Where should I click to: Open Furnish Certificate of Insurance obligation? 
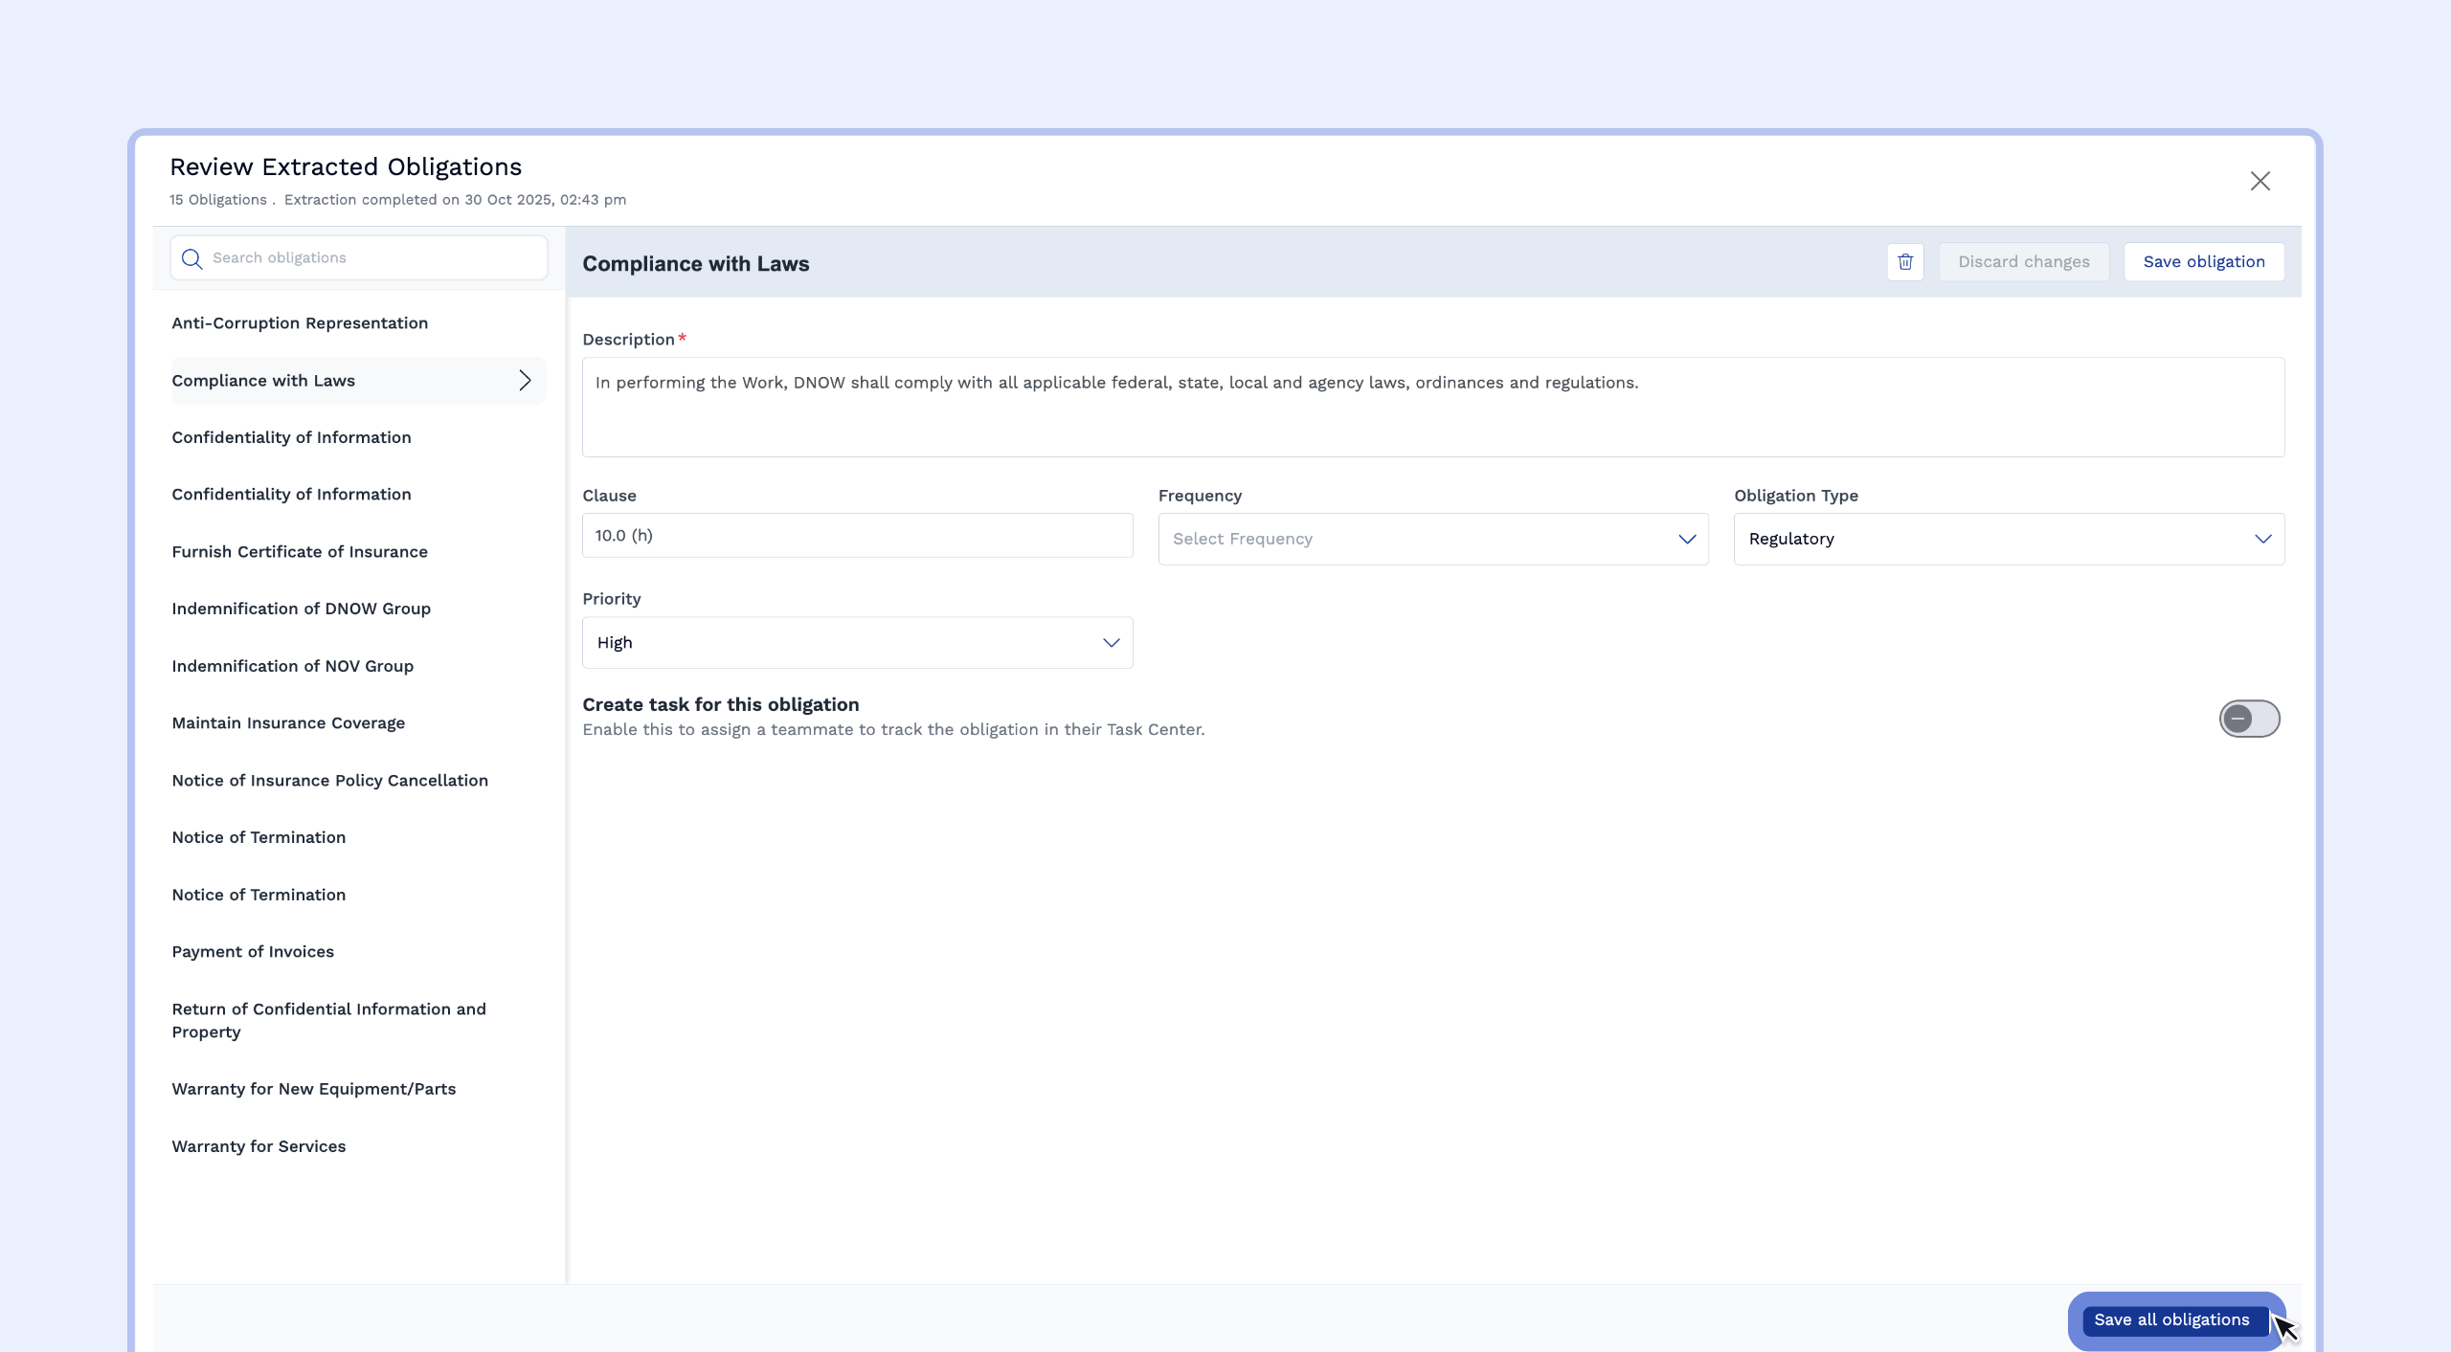[300, 552]
